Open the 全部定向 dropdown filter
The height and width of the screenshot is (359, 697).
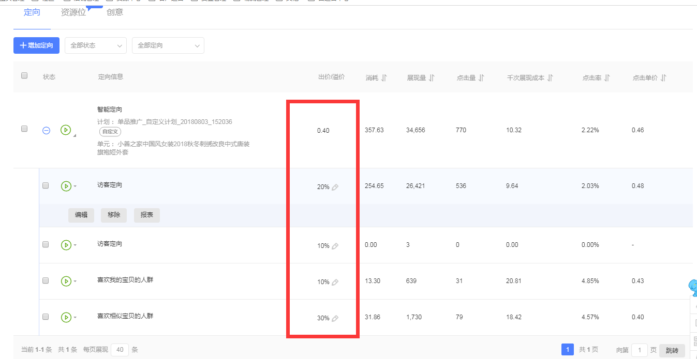(168, 45)
